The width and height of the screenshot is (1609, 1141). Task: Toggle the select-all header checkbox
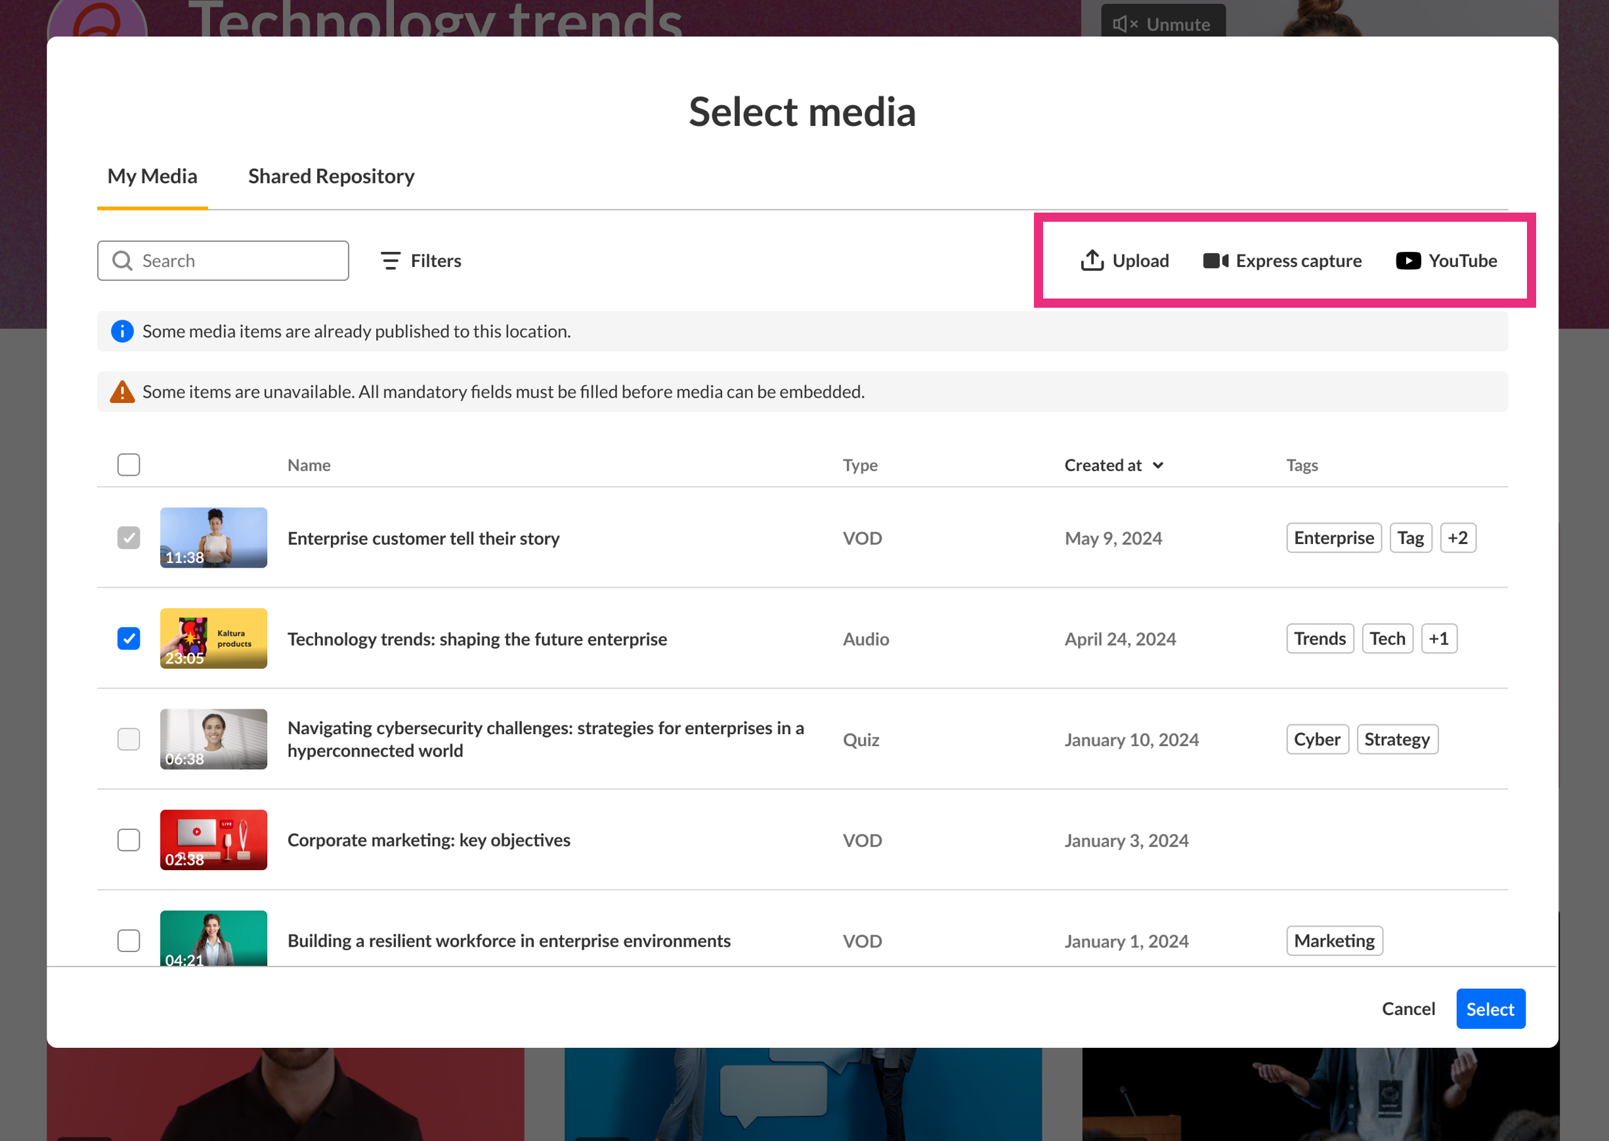129,465
